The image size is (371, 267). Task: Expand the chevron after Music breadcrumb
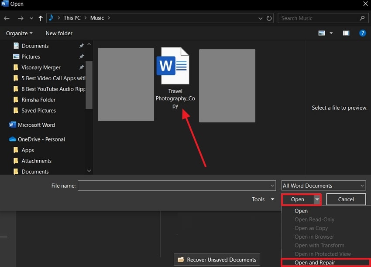[109, 18]
